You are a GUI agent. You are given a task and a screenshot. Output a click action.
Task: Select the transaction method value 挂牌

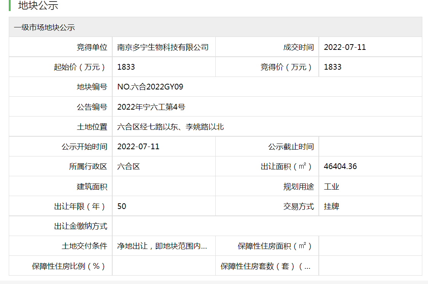331,206
